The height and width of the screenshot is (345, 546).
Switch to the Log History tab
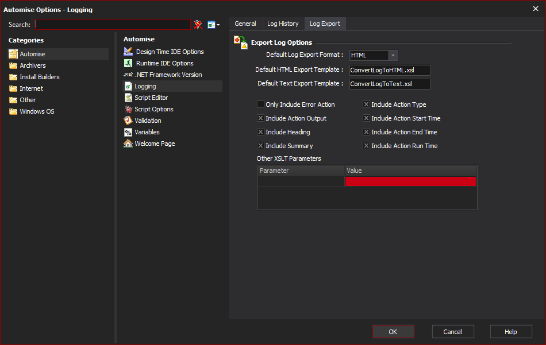[283, 24]
